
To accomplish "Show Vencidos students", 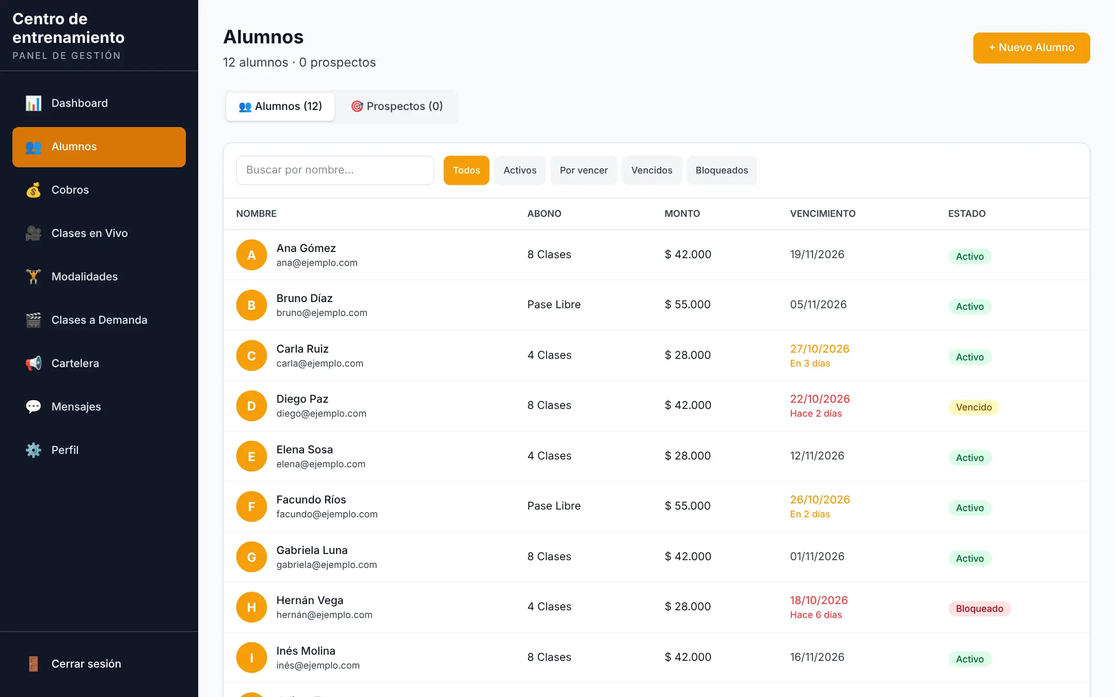I will [x=652, y=170].
